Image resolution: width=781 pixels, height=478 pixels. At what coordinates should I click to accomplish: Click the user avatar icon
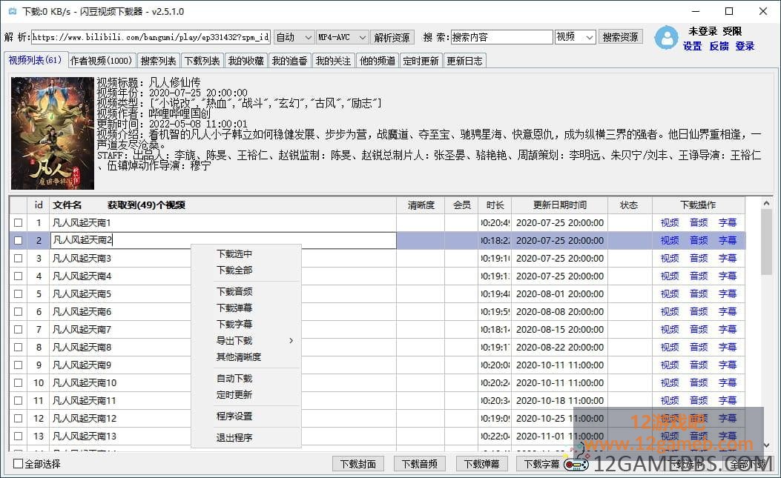click(667, 38)
